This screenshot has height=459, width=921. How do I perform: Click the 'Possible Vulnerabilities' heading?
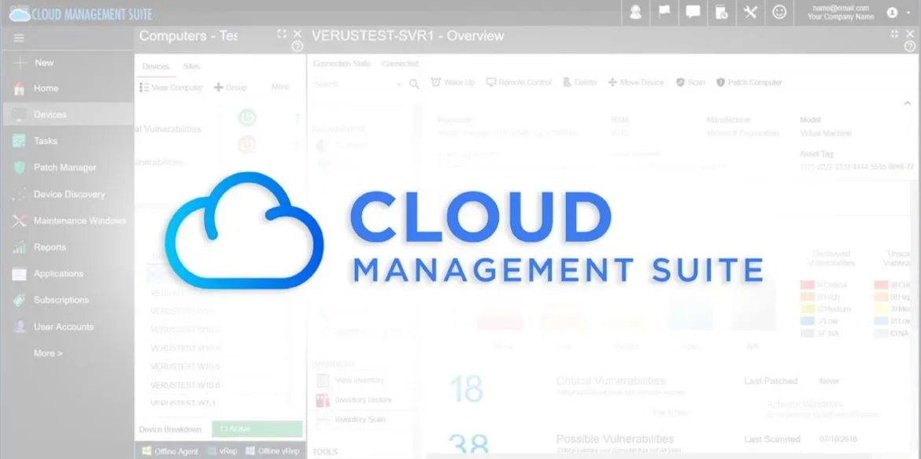click(x=615, y=439)
